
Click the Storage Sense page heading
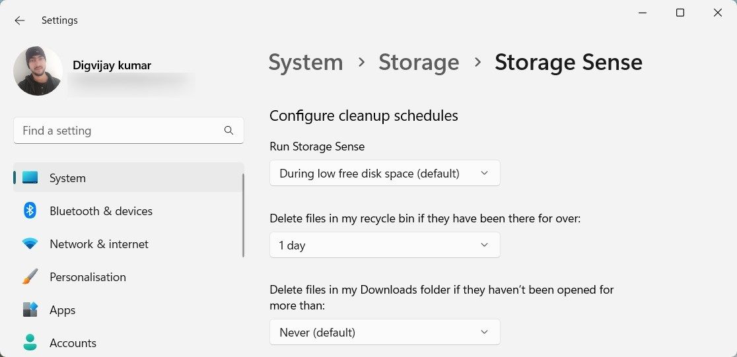click(x=568, y=62)
